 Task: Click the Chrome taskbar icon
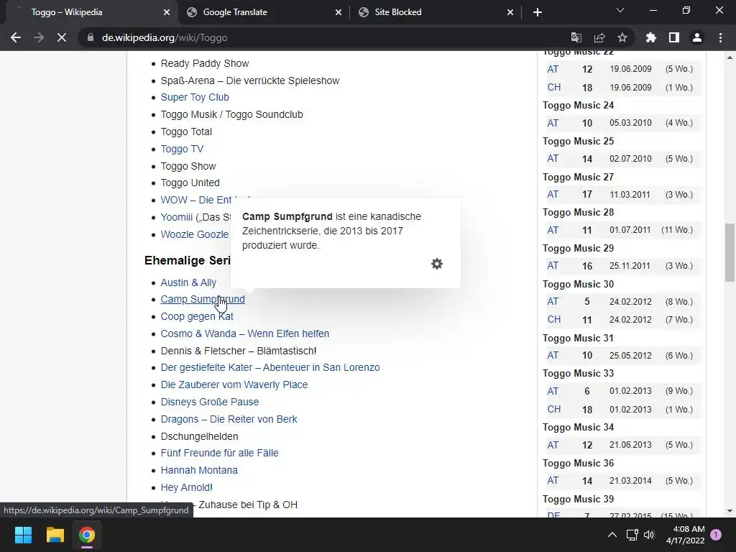click(x=87, y=535)
